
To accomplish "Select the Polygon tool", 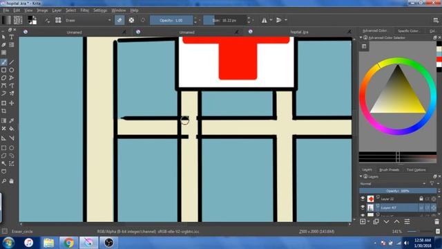I will click(x=3, y=77).
